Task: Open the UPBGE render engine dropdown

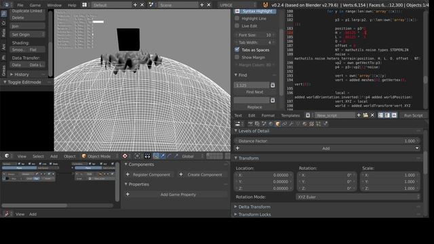Action: (237, 5)
